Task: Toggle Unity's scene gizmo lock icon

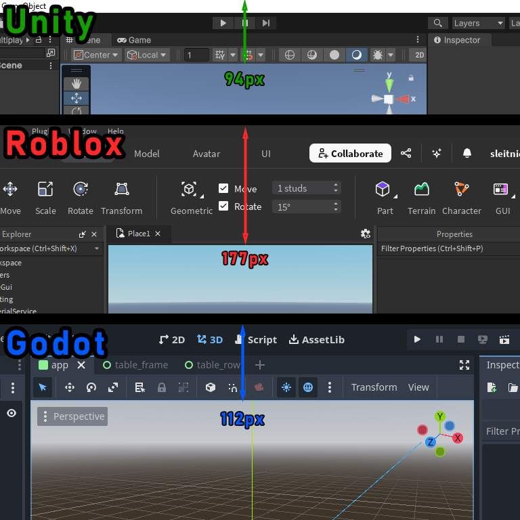Action: (411, 78)
